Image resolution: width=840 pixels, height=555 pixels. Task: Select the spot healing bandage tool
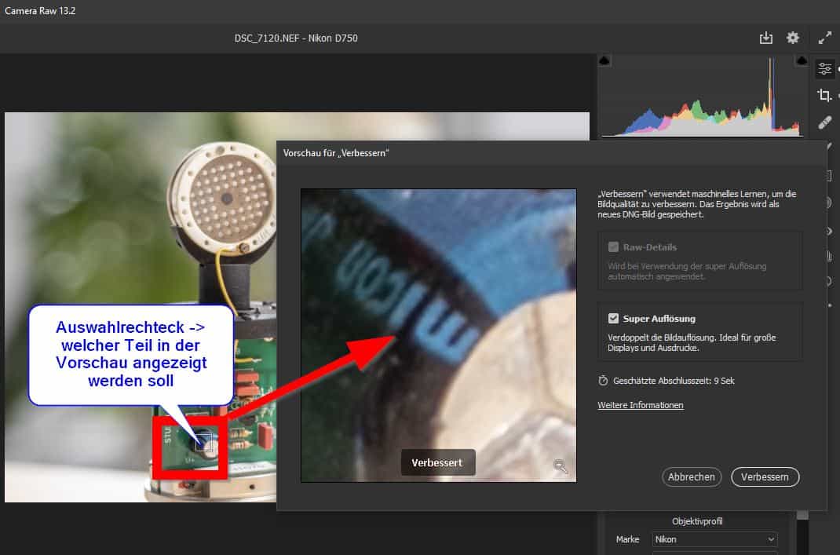click(824, 122)
